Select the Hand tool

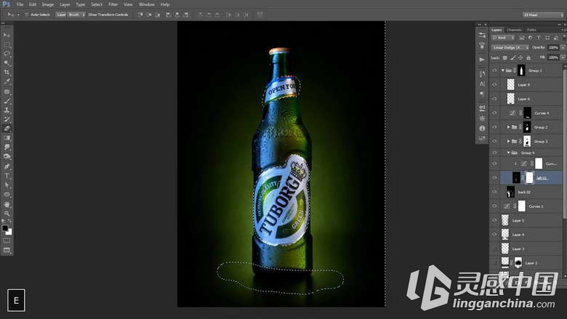(x=7, y=204)
